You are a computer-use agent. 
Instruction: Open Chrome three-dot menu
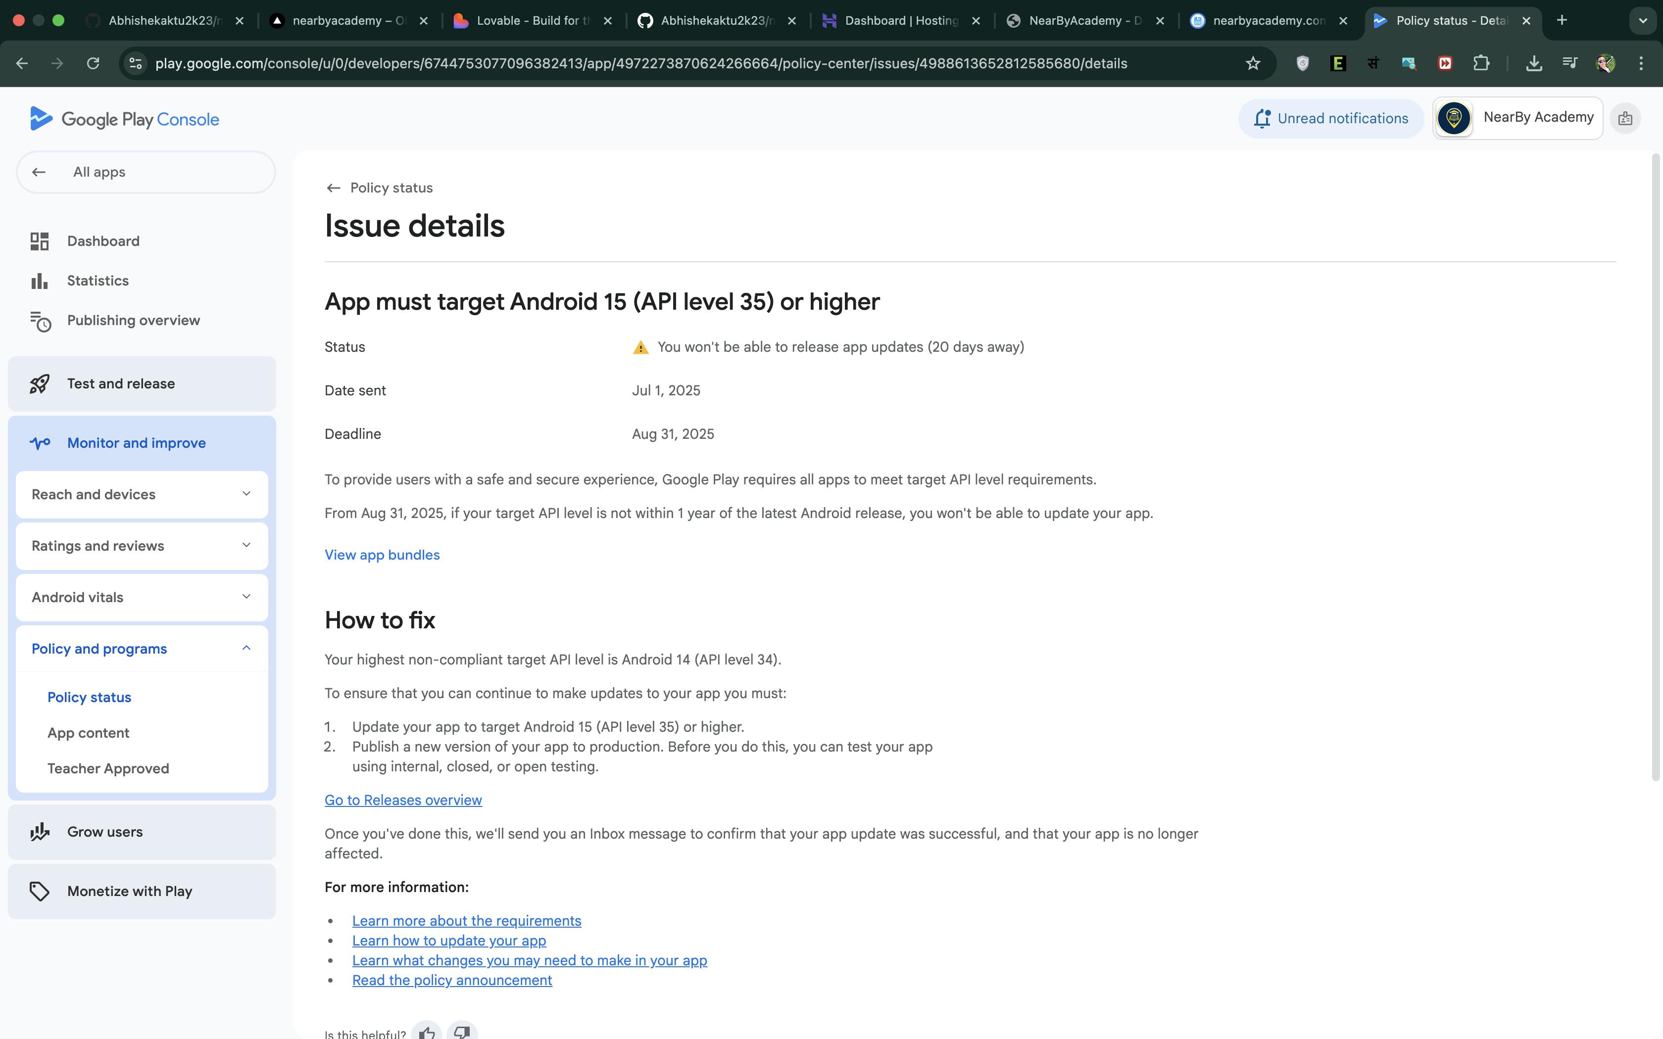pos(1641,63)
